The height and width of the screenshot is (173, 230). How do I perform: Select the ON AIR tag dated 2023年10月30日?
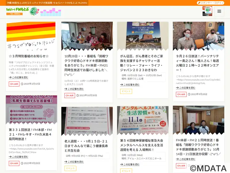click(x=70, y=95)
